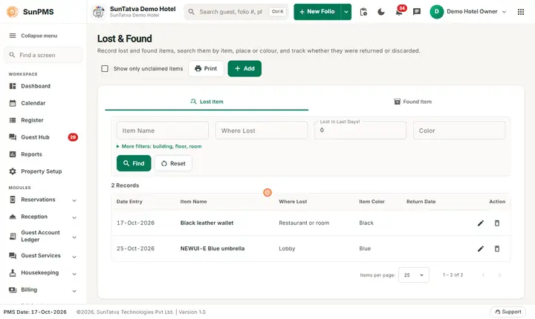Open Items per page dropdown
The width and height of the screenshot is (535, 319).
click(x=414, y=275)
